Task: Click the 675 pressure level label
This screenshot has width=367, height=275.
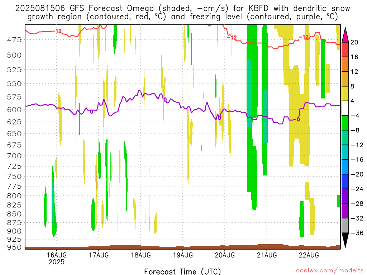Action: (14, 145)
